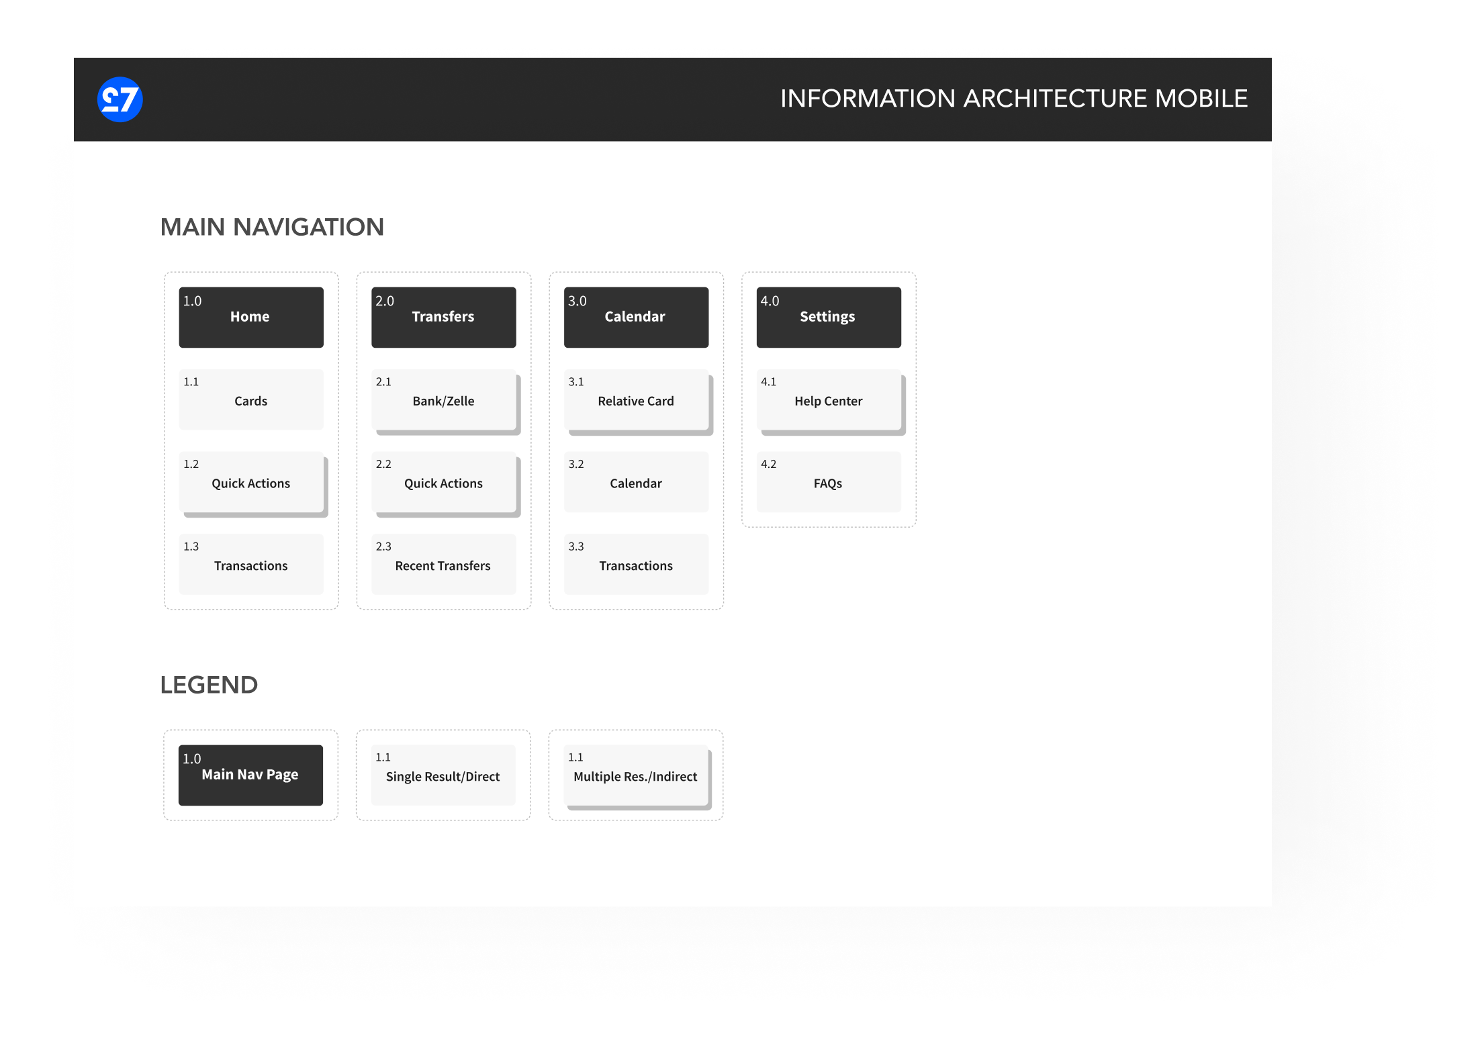1480x1048 pixels.
Task: Click the Multiple Res./Indirect legend box
Action: tap(635, 775)
